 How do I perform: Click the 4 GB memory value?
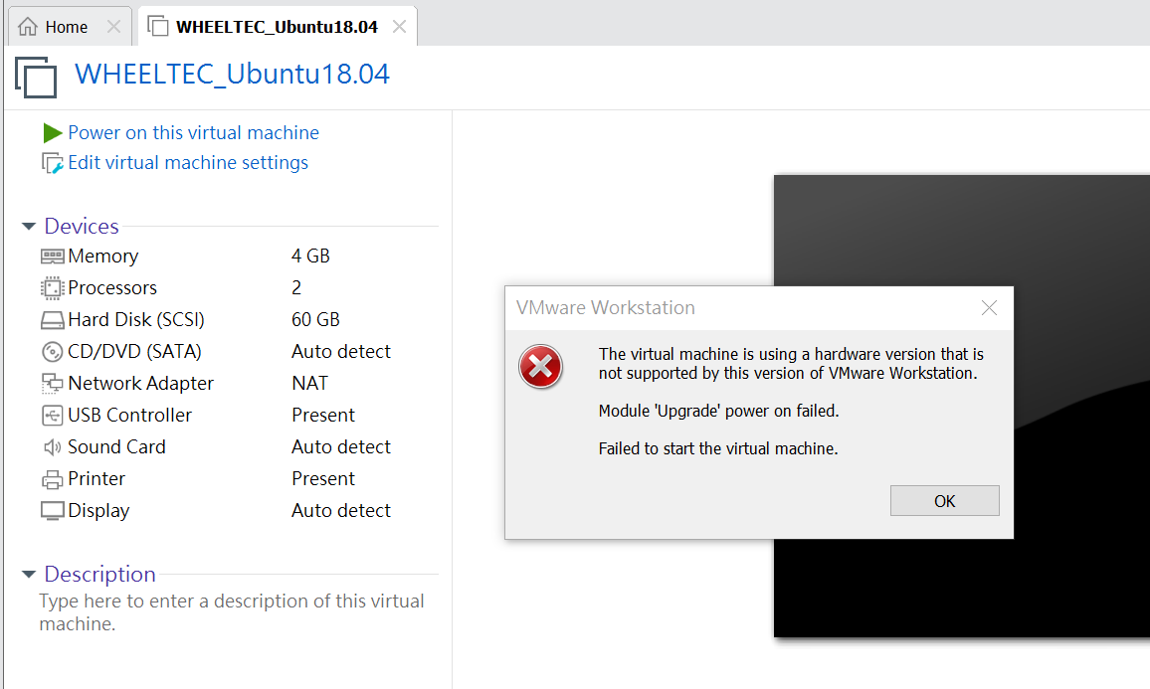point(311,256)
